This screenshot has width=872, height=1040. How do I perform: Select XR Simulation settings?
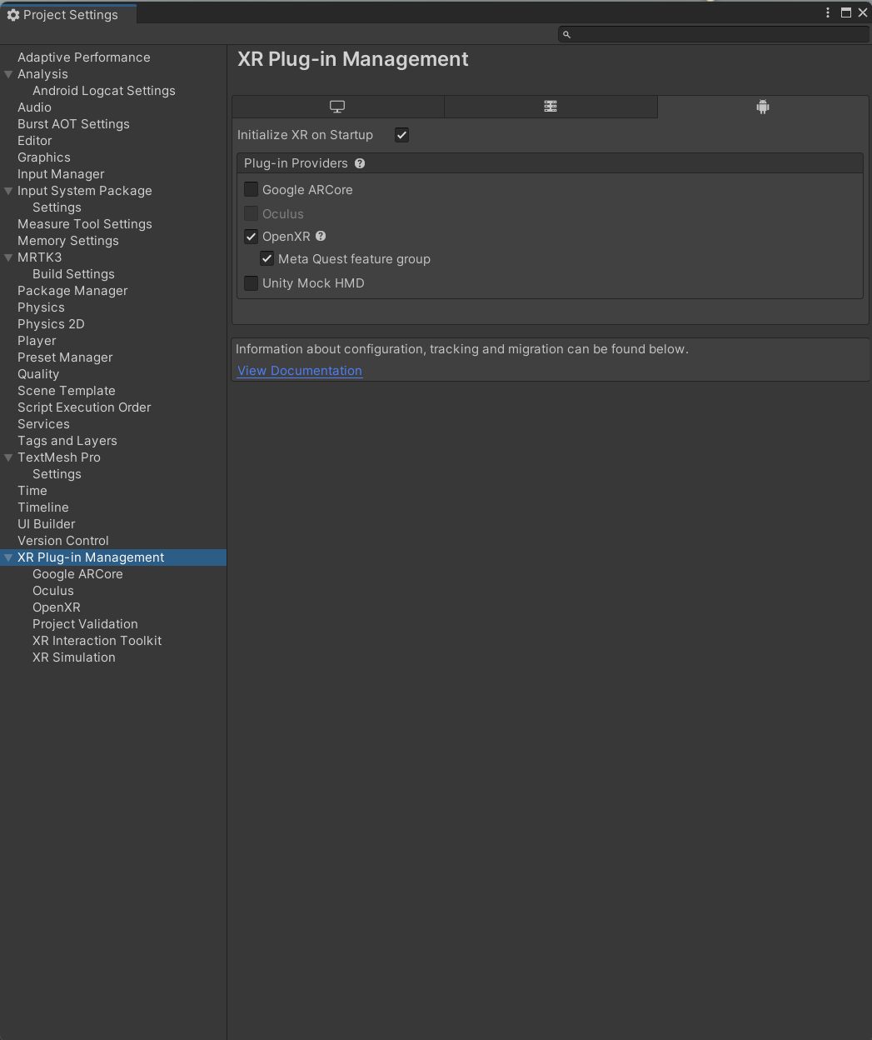(74, 657)
